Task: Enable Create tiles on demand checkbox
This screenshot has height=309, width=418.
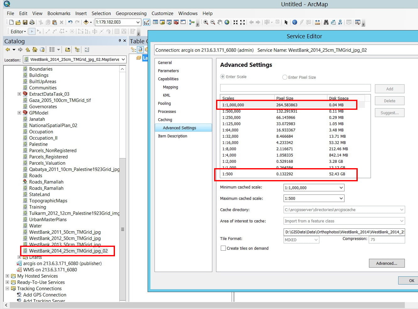Action: 223,248
